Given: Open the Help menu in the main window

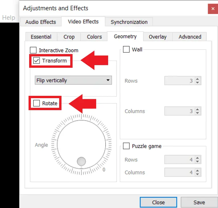Looking at the screenshot, I should [x=9, y=18].
